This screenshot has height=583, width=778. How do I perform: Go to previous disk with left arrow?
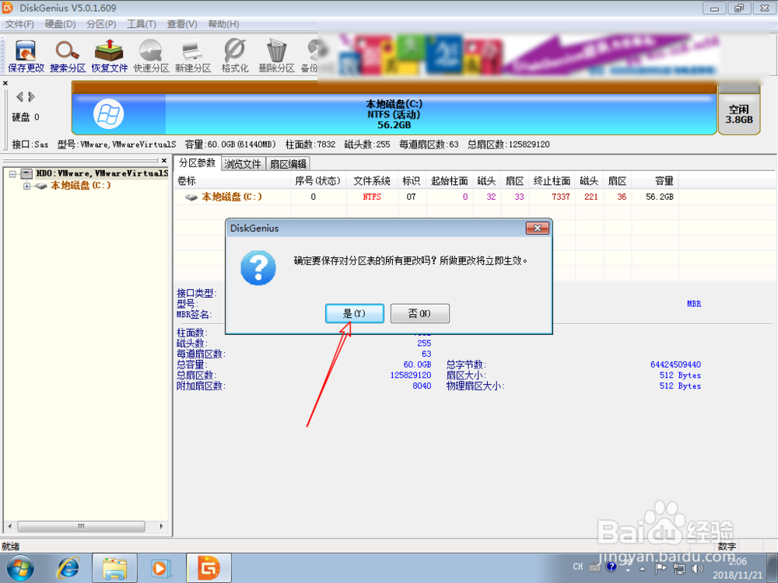(x=20, y=96)
